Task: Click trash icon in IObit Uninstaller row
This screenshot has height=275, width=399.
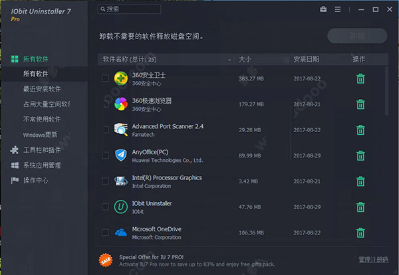Action: (360, 207)
